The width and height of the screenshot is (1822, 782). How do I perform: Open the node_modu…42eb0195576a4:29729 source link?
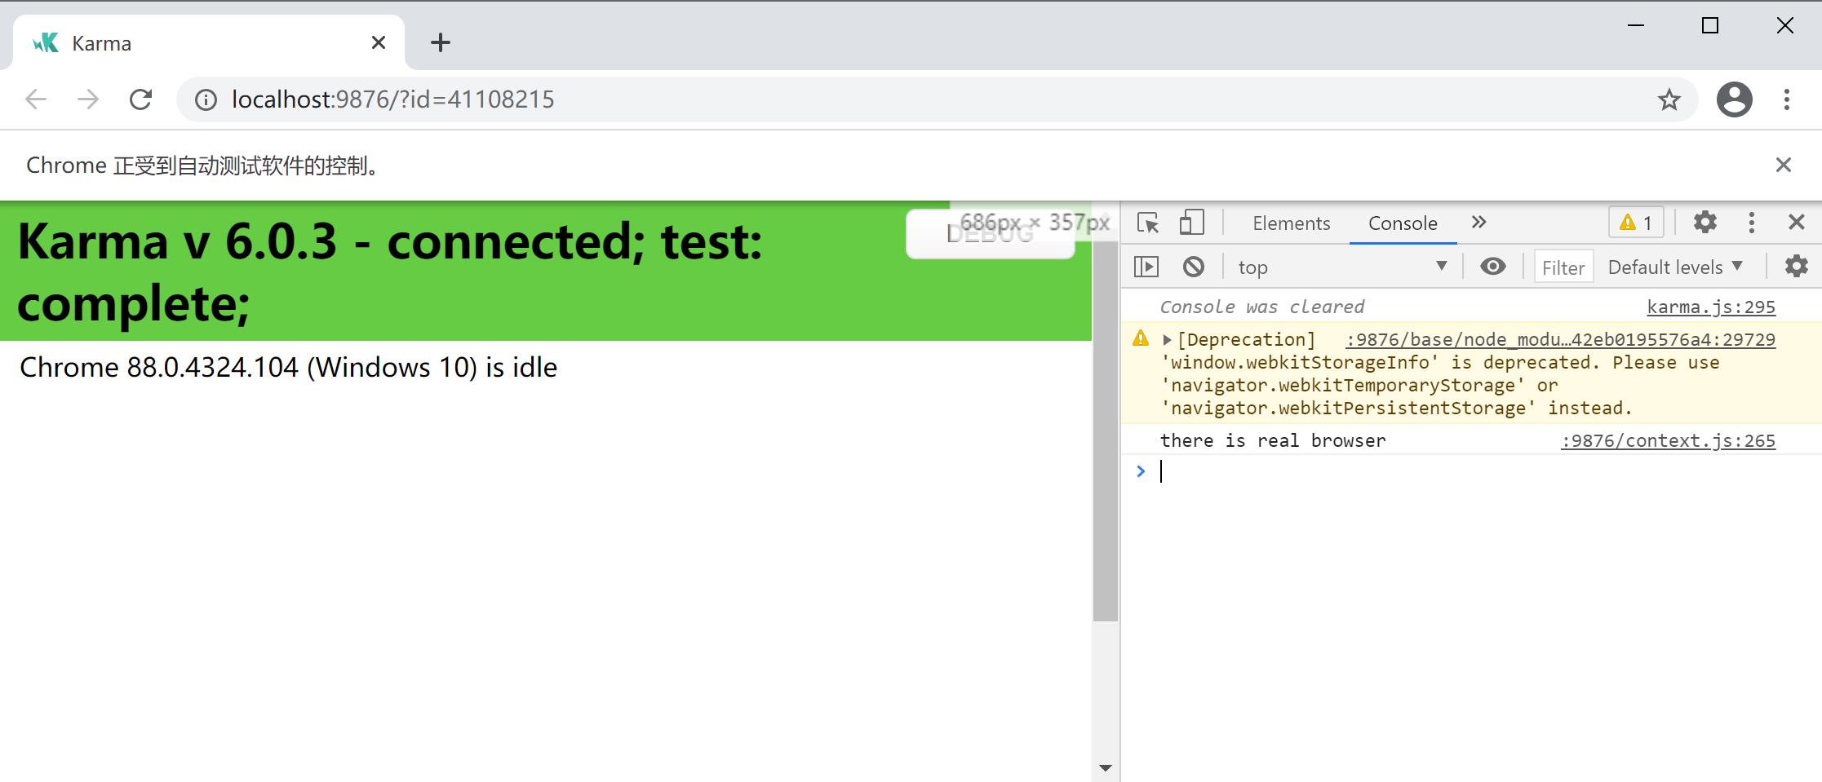[1560, 339]
